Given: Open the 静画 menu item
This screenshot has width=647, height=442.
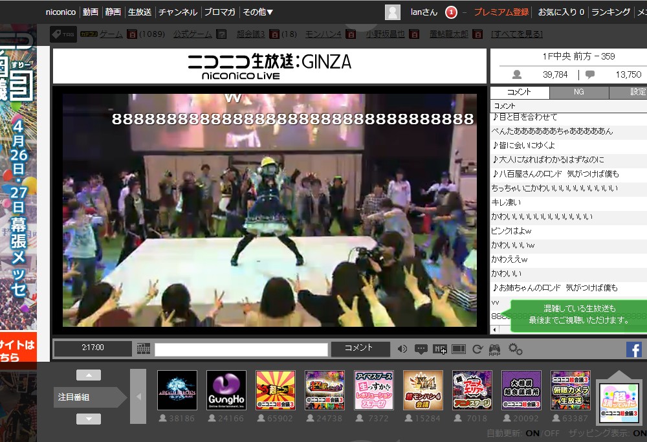Looking at the screenshot, I should click(x=113, y=12).
